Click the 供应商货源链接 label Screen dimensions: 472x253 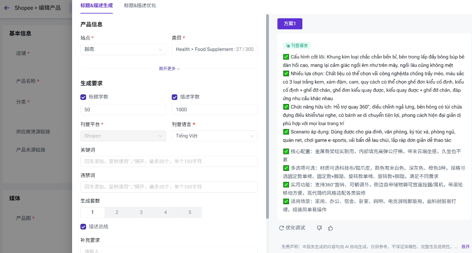click(33, 132)
